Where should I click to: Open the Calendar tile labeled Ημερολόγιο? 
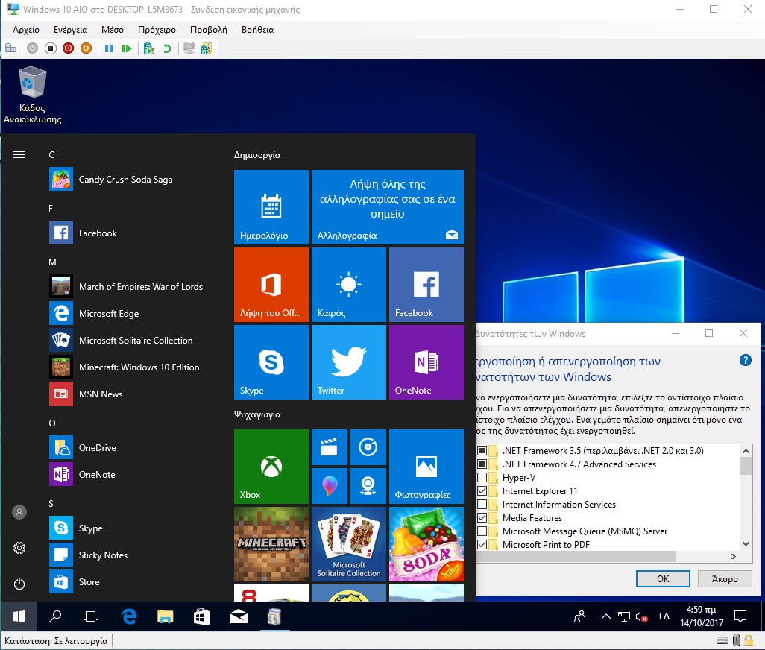tap(271, 206)
